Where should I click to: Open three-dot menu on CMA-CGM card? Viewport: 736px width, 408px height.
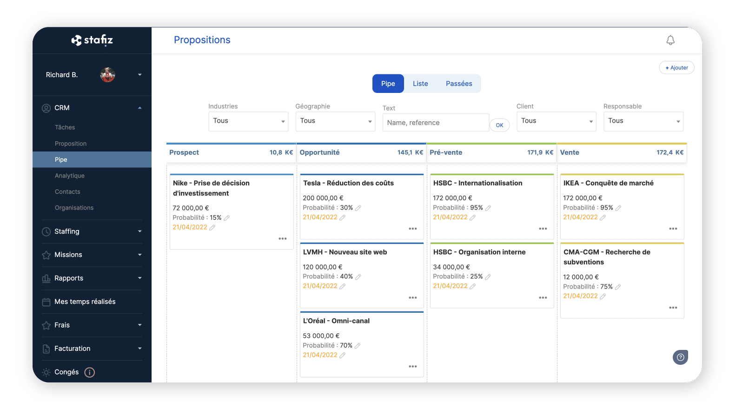[x=673, y=308]
